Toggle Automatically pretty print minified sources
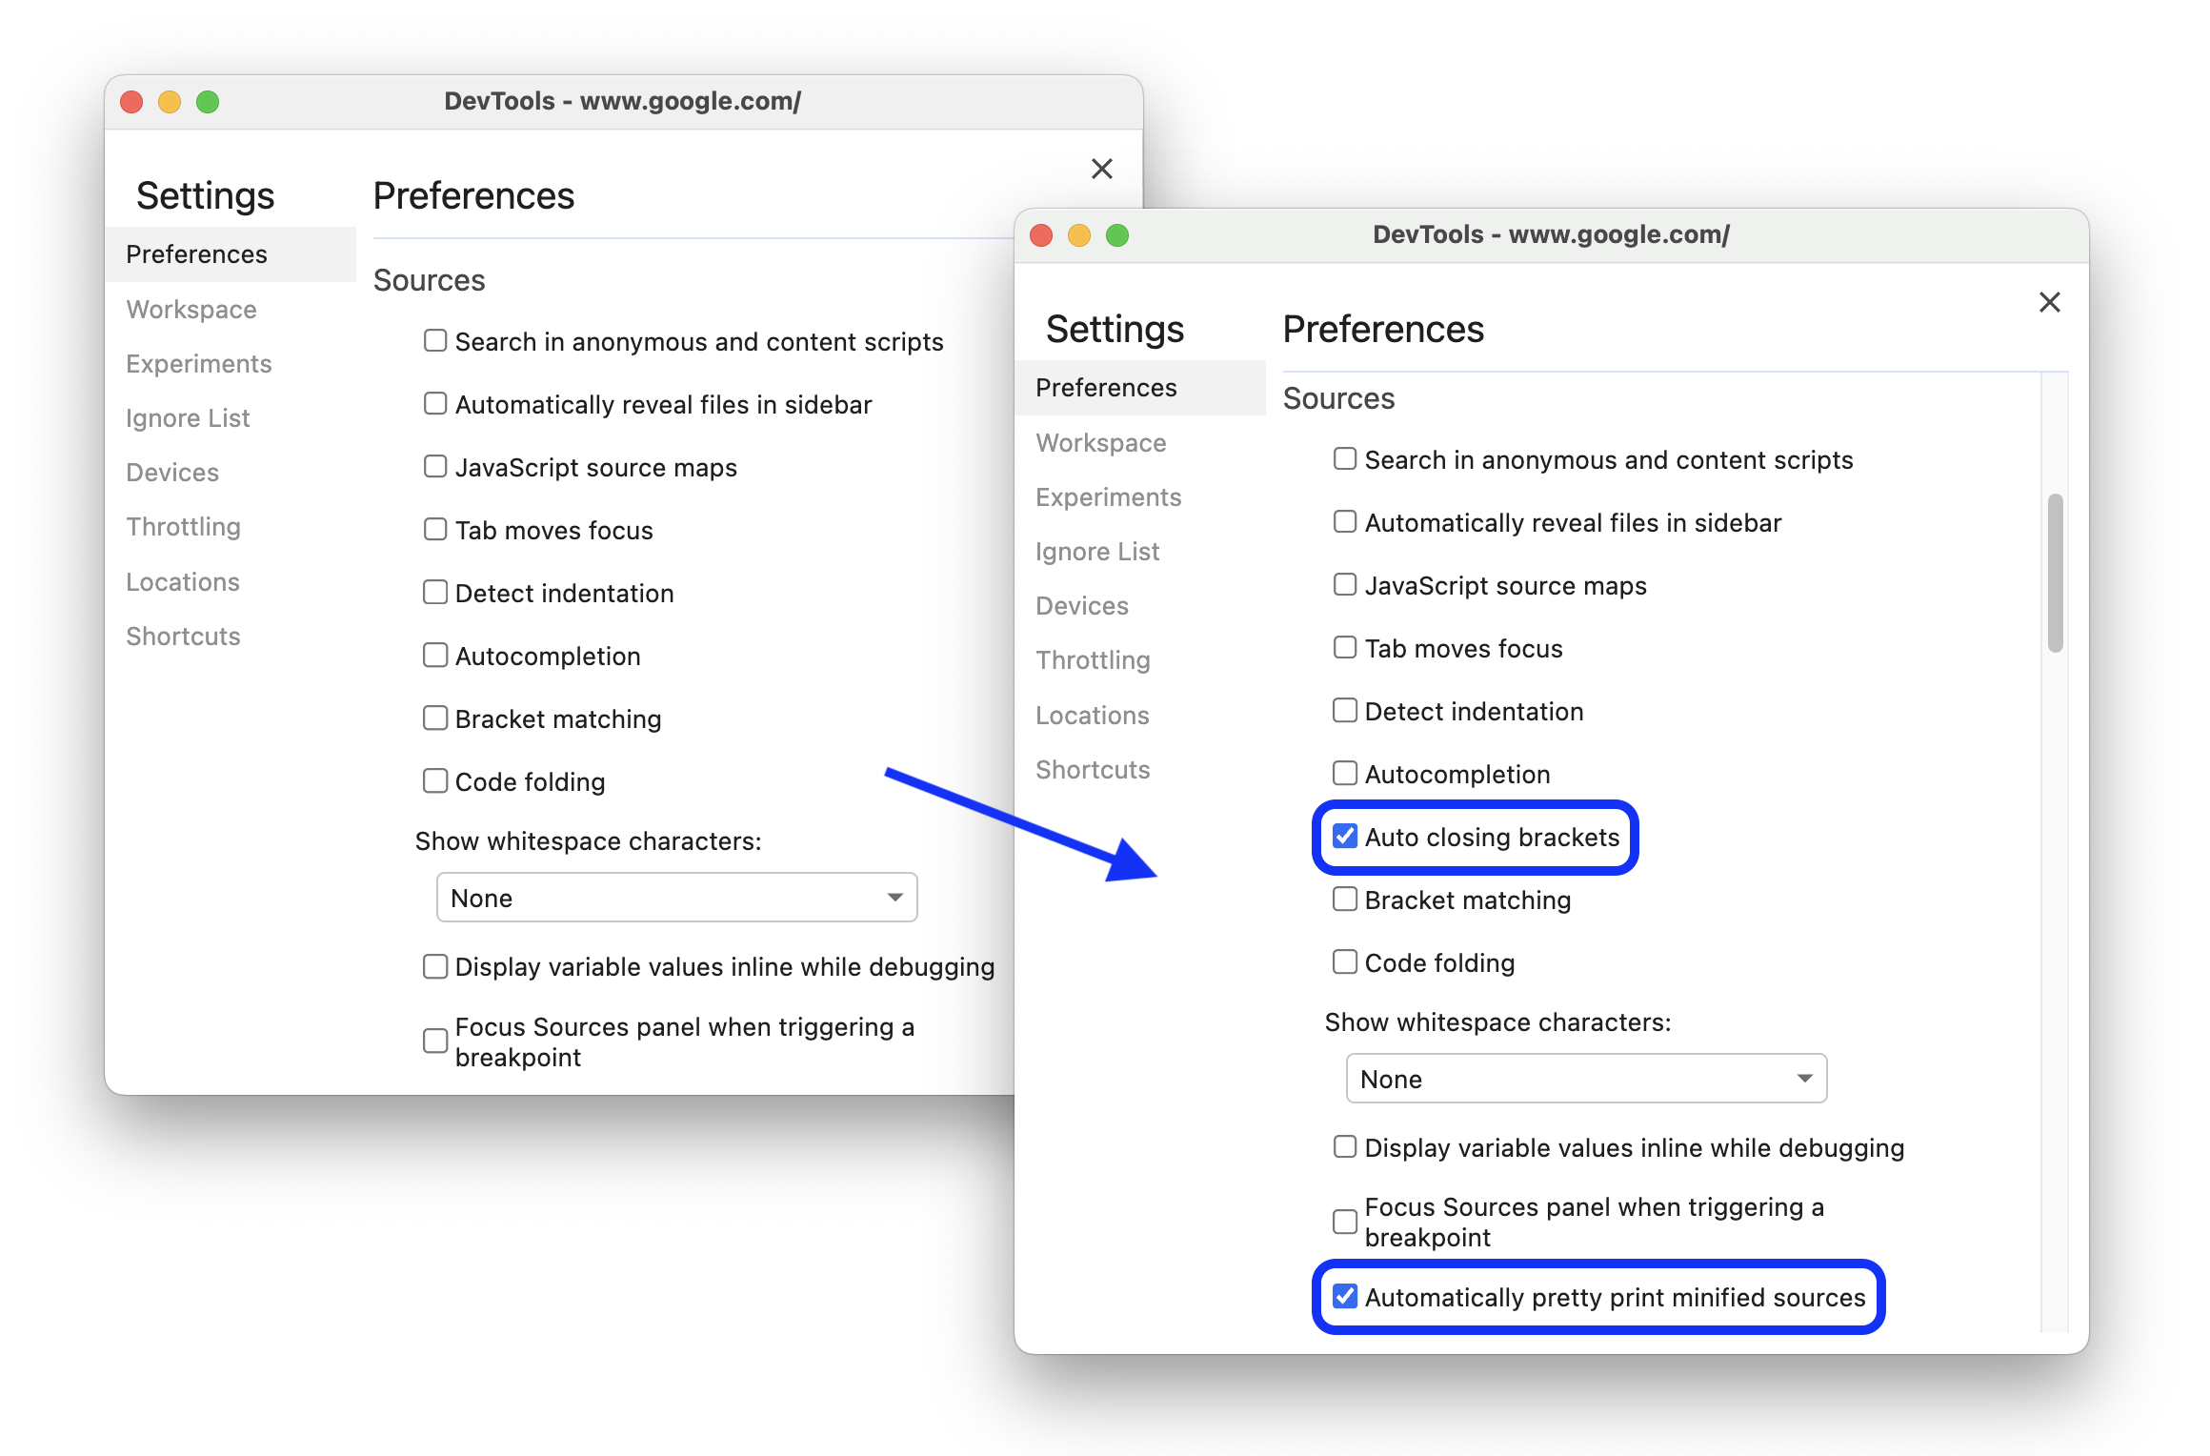 point(1346,1295)
